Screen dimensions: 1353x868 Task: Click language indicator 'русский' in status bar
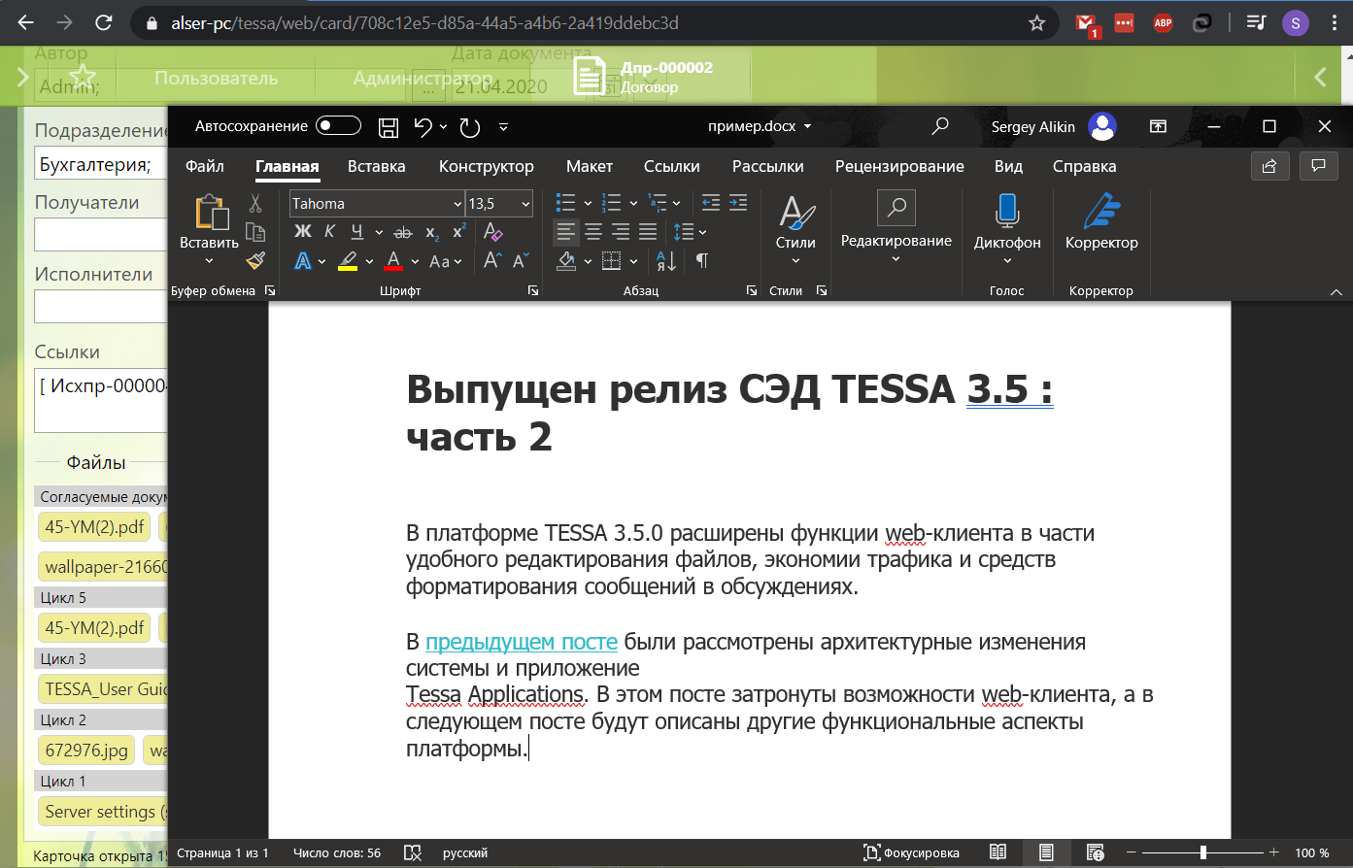[x=465, y=852]
